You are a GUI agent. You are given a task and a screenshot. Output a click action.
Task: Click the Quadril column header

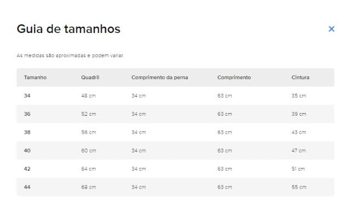(90, 77)
